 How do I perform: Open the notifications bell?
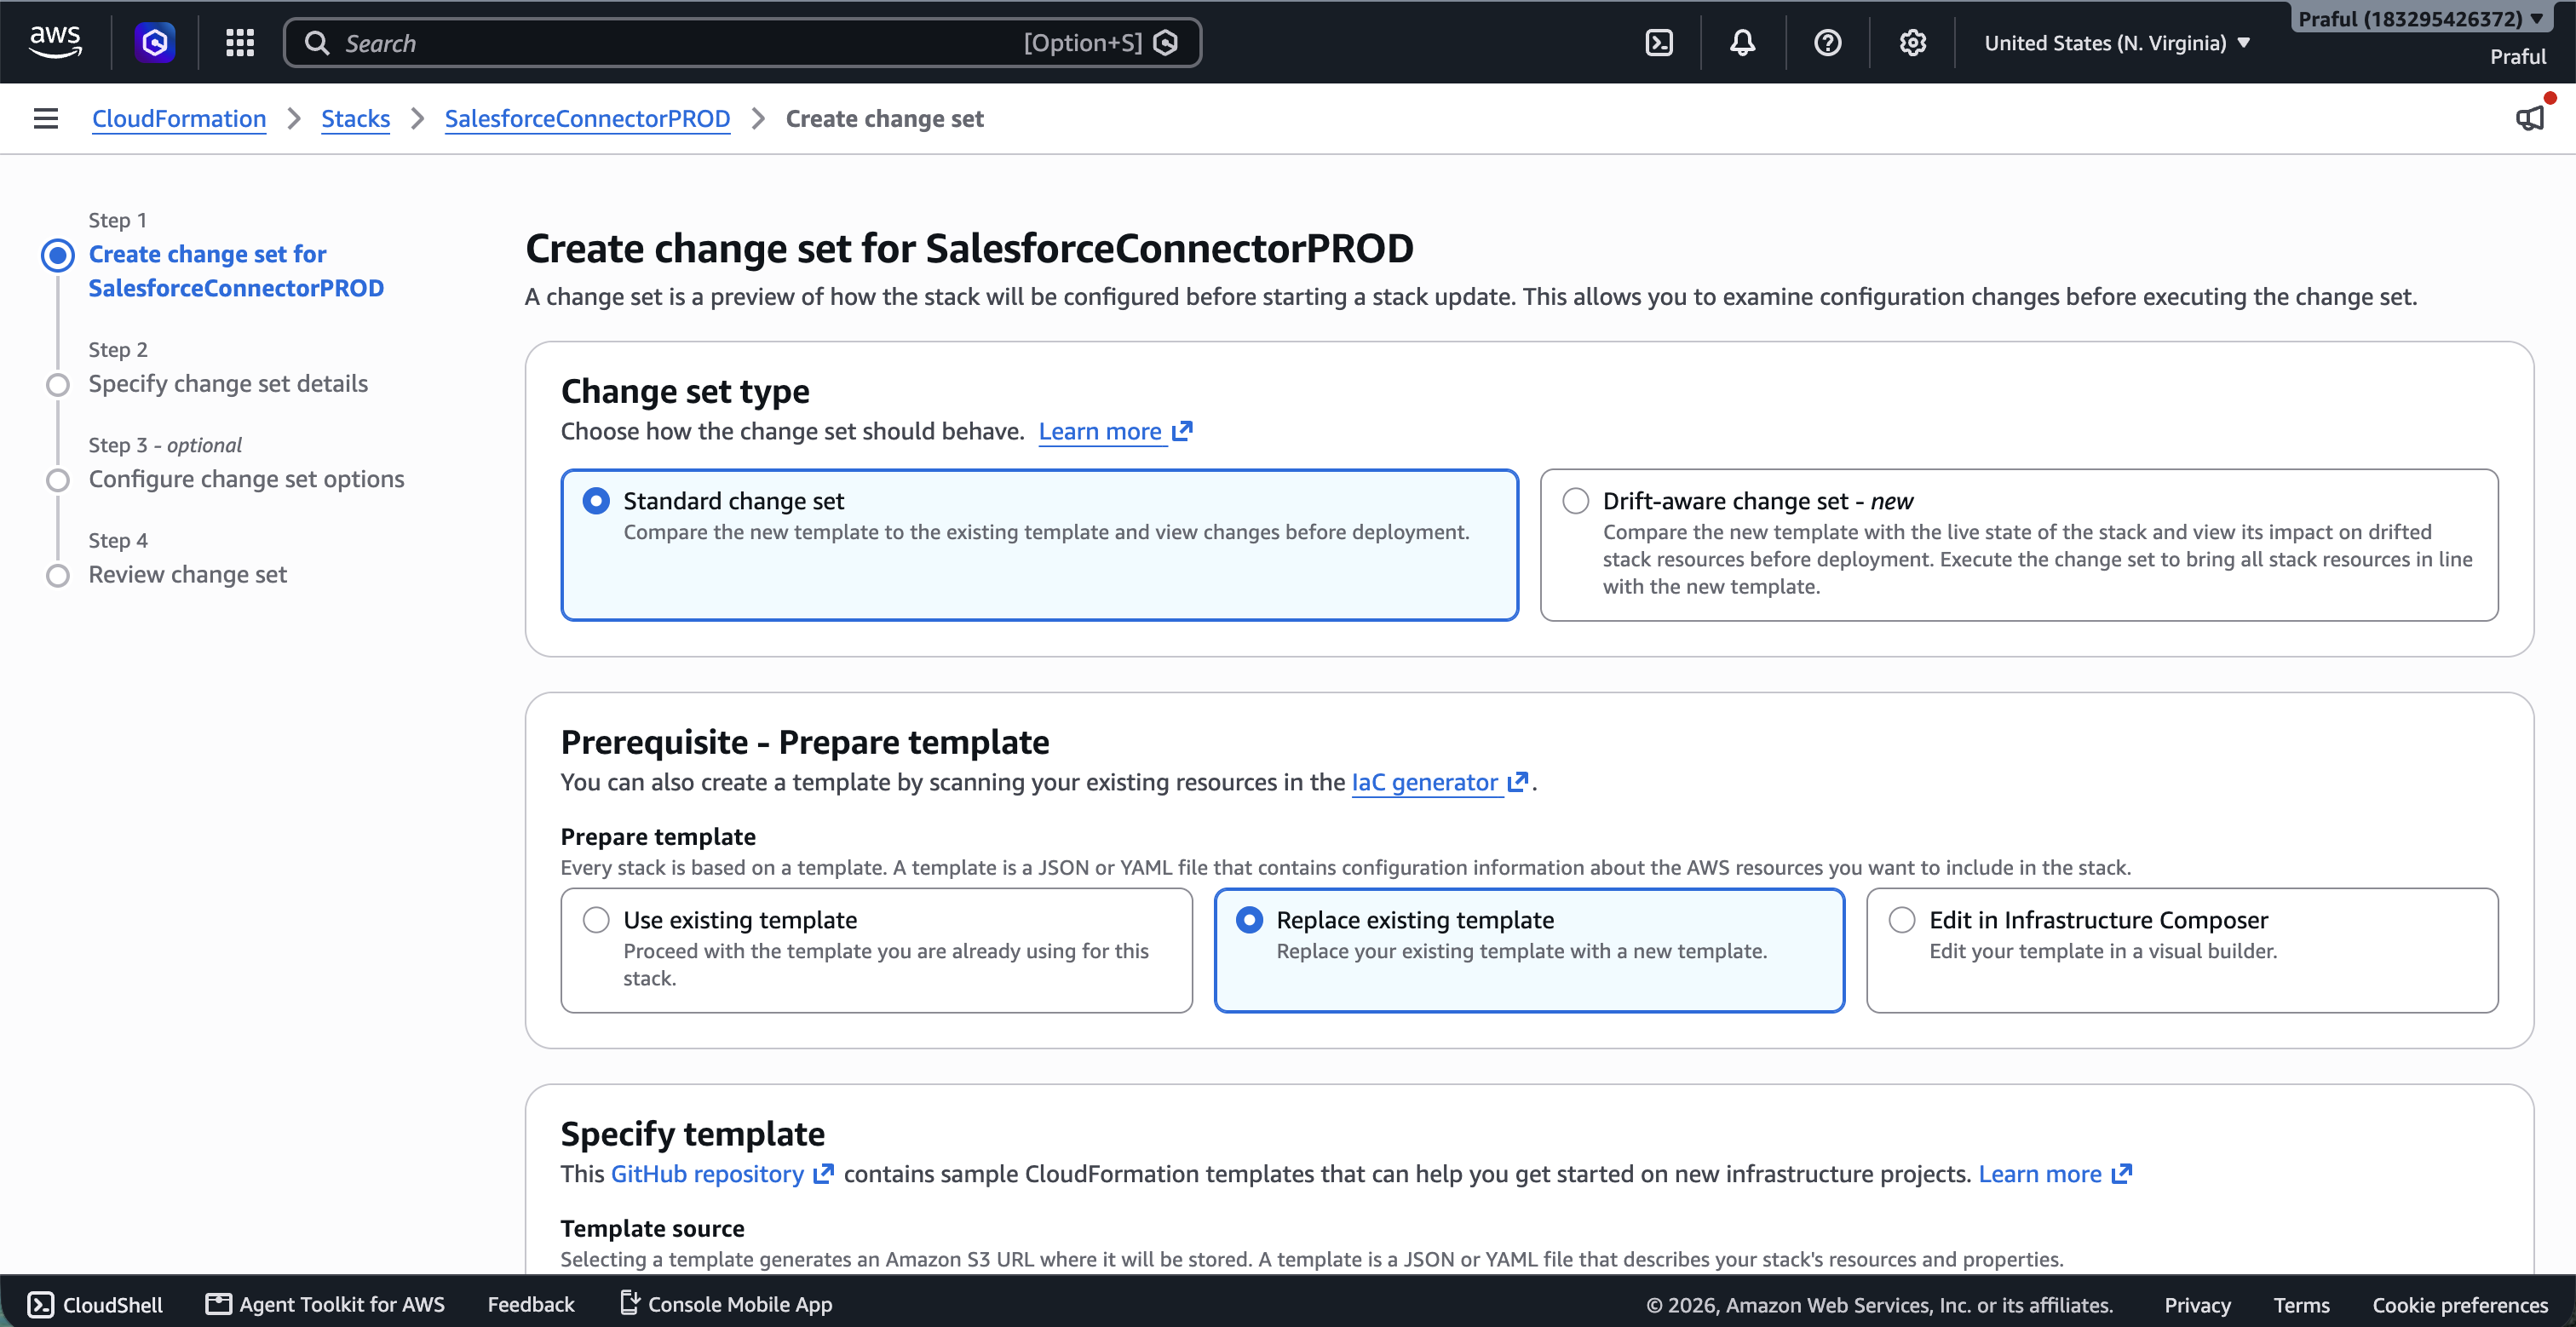1743,42
